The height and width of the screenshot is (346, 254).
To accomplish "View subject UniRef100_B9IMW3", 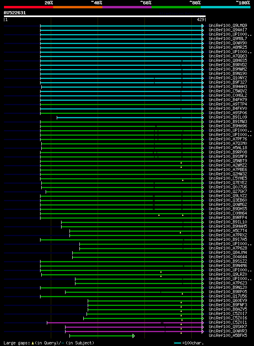I will click(x=228, y=121).
